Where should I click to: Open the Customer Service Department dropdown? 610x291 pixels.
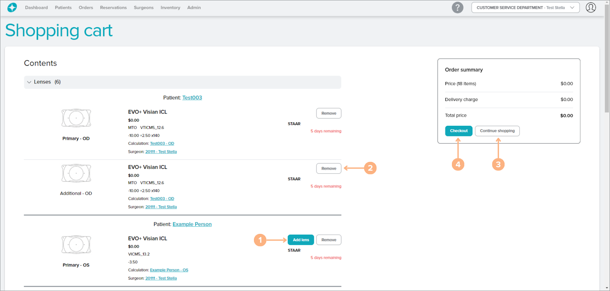(525, 8)
